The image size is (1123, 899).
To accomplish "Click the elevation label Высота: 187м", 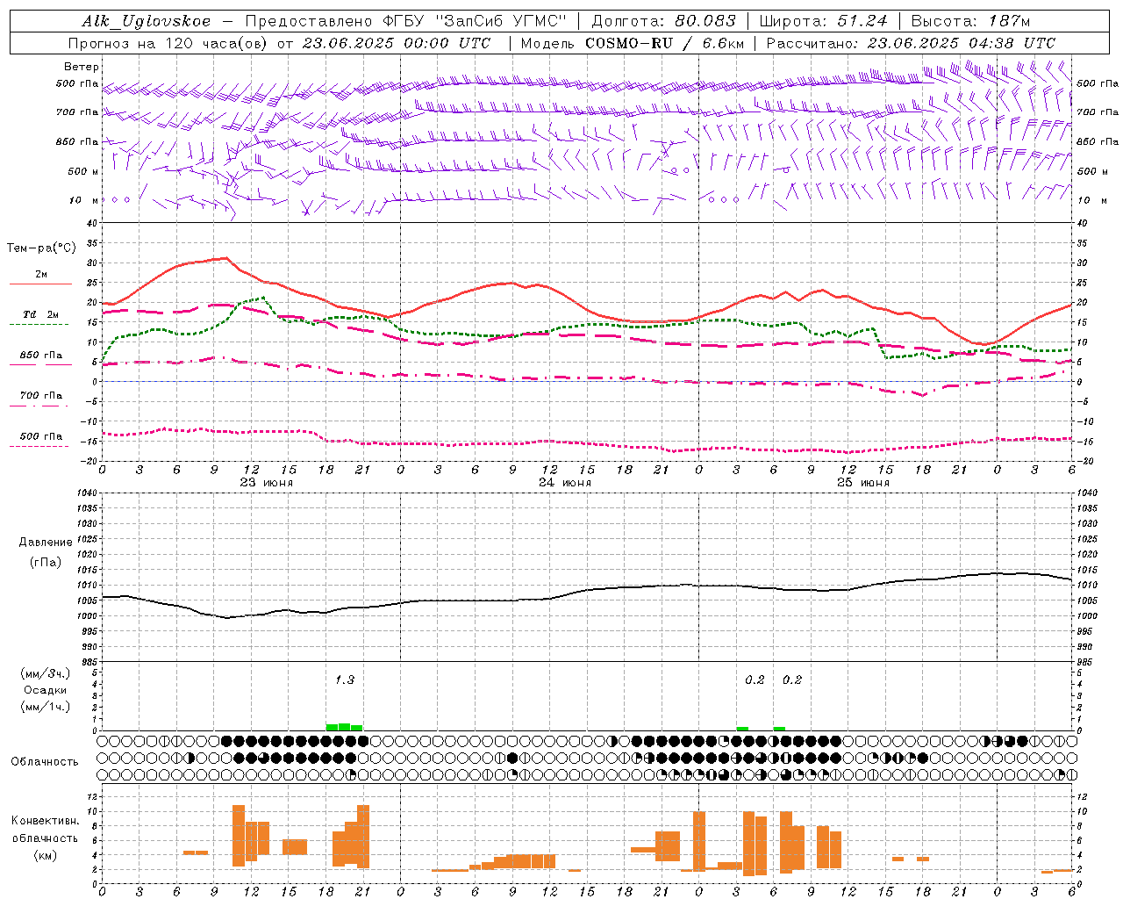I will click(x=971, y=21).
